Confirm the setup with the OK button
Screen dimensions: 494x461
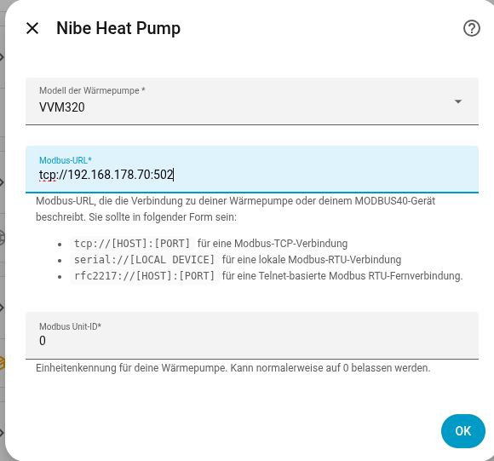[x=463, y=431]
